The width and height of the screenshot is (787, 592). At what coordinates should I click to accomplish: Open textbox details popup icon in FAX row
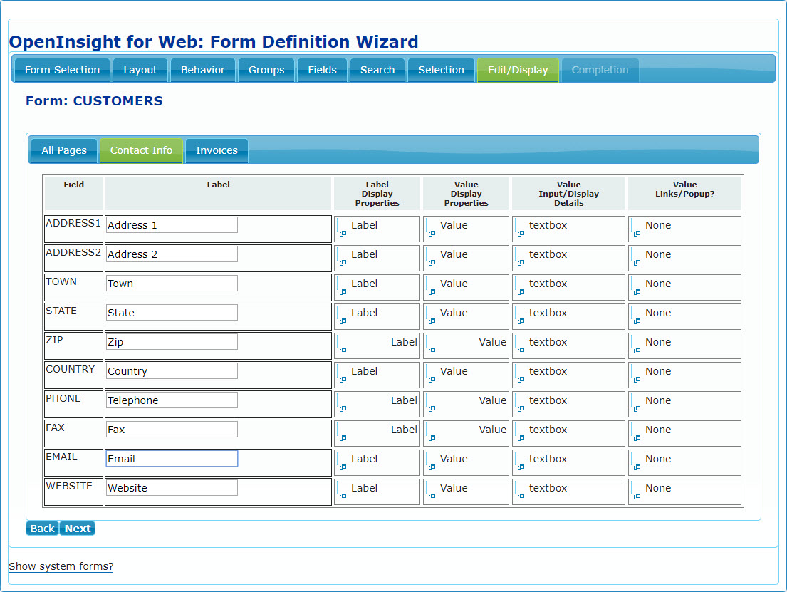[x=521, y=437]
